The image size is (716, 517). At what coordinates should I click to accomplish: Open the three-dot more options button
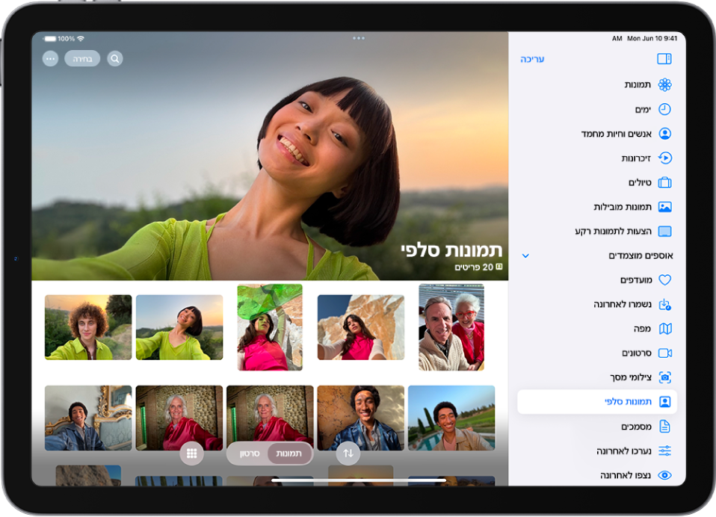(x=50, y=58)
